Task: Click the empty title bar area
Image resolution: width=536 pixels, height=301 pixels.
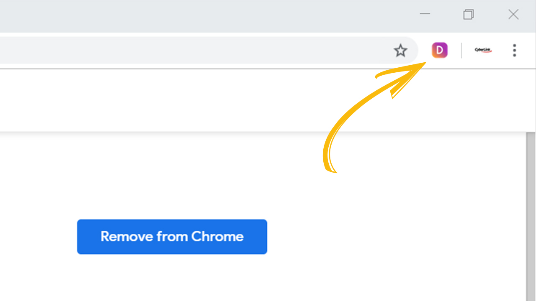Action: pos(205,16)
